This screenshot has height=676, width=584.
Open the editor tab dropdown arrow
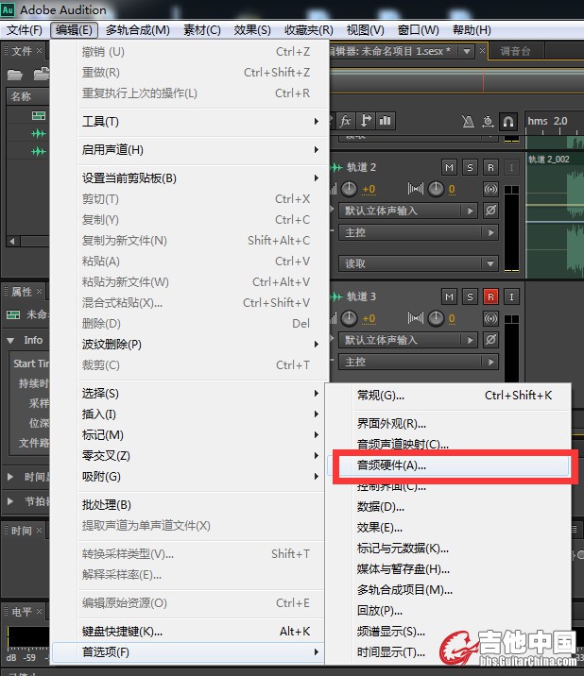[467, 51]
